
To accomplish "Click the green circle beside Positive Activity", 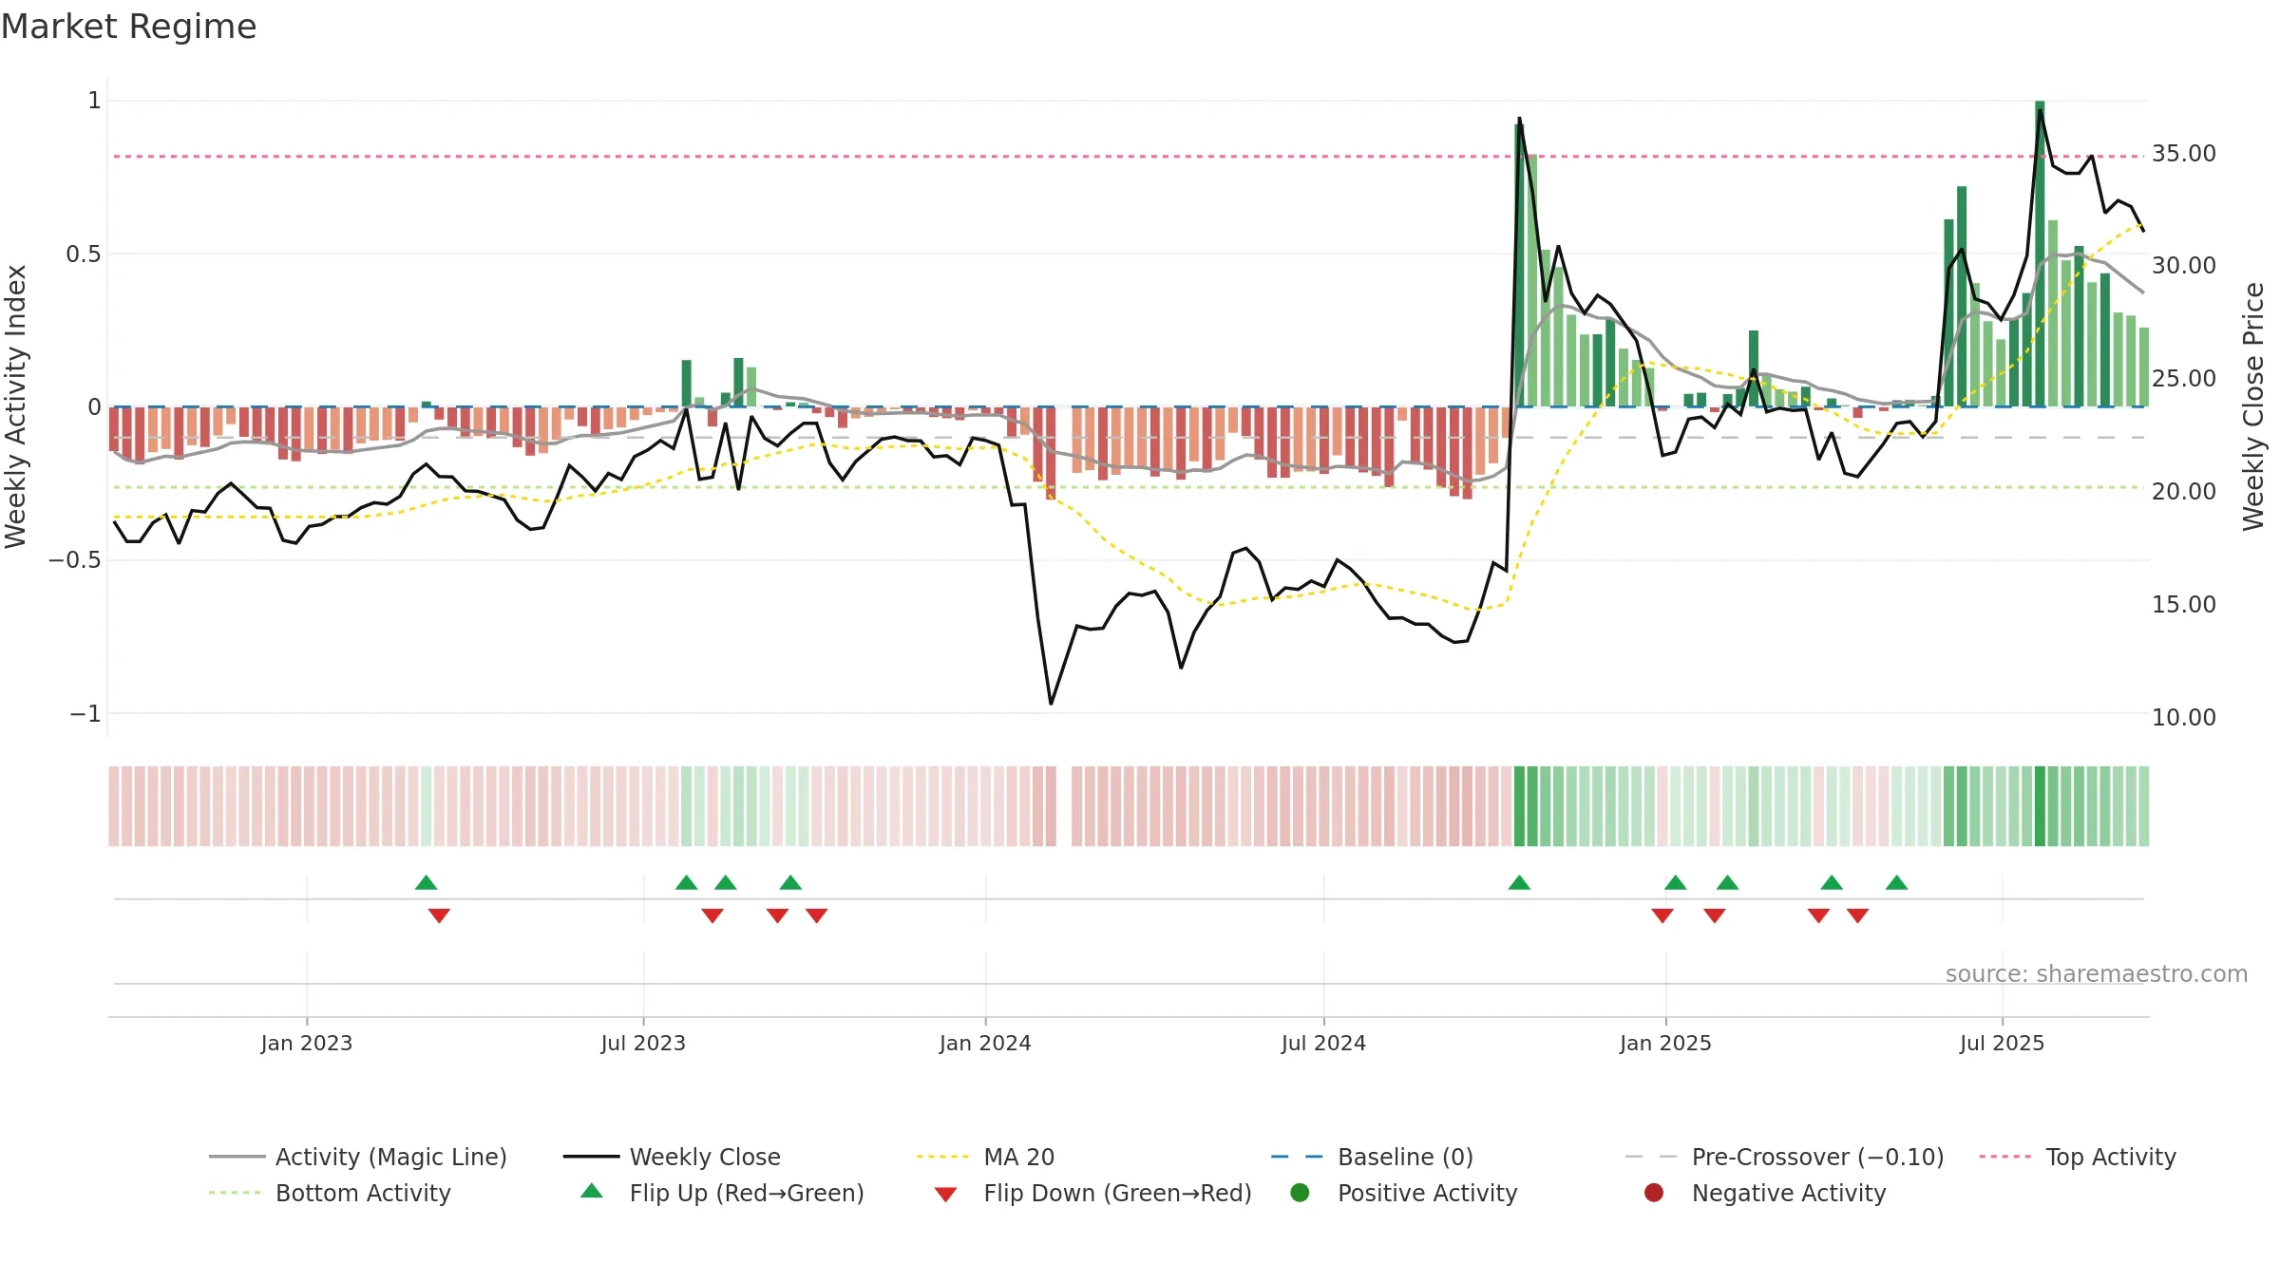I will [x=1300, y=1192].
